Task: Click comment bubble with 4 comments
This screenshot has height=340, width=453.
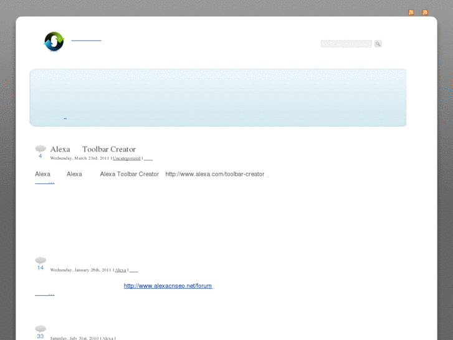Action: [x=40, y=152]
